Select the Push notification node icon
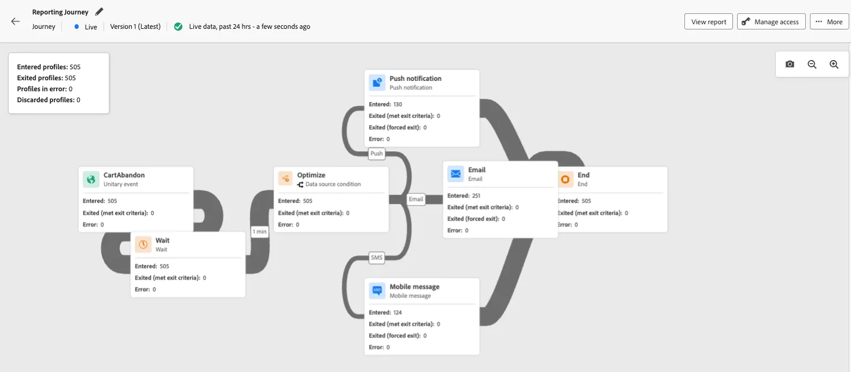The width and height of the screenshot is (851, 372). [x=377, y=83]
